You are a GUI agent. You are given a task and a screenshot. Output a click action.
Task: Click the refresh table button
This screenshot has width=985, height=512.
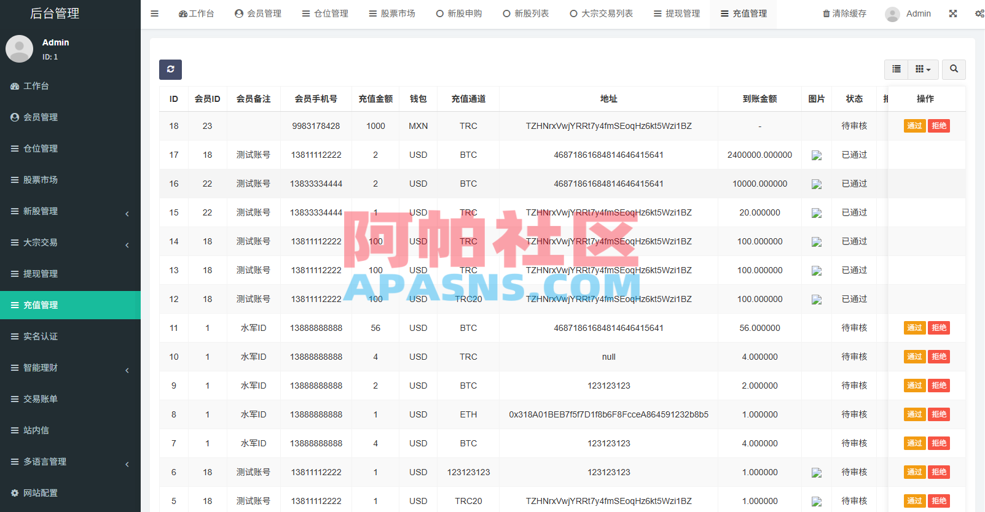click(x=170, y=69)
